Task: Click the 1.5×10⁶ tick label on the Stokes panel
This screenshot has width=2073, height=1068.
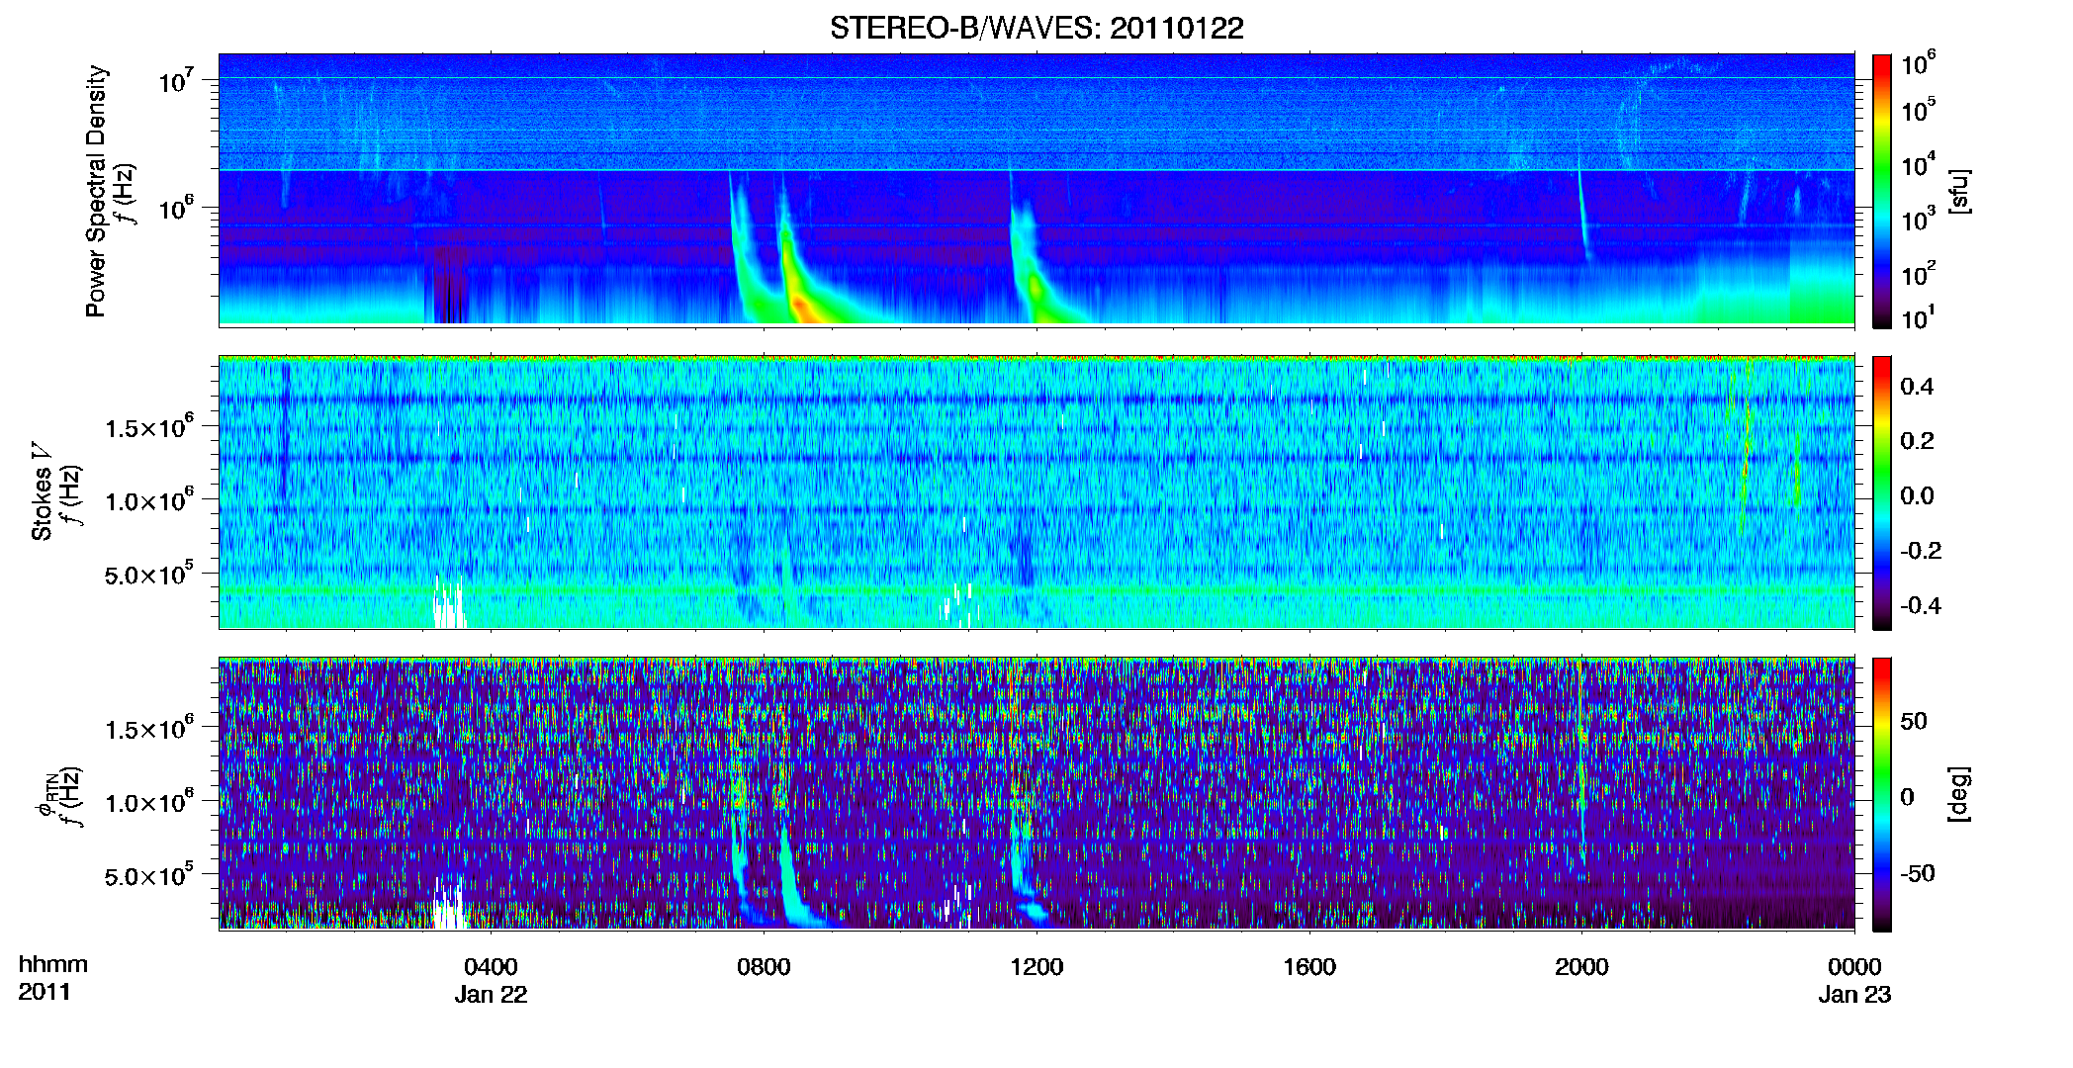Action: 148,427
